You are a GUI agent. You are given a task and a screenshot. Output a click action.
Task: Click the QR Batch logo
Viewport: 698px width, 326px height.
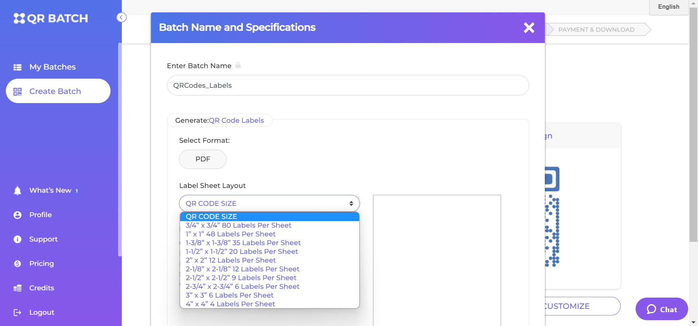click(51, 18)
